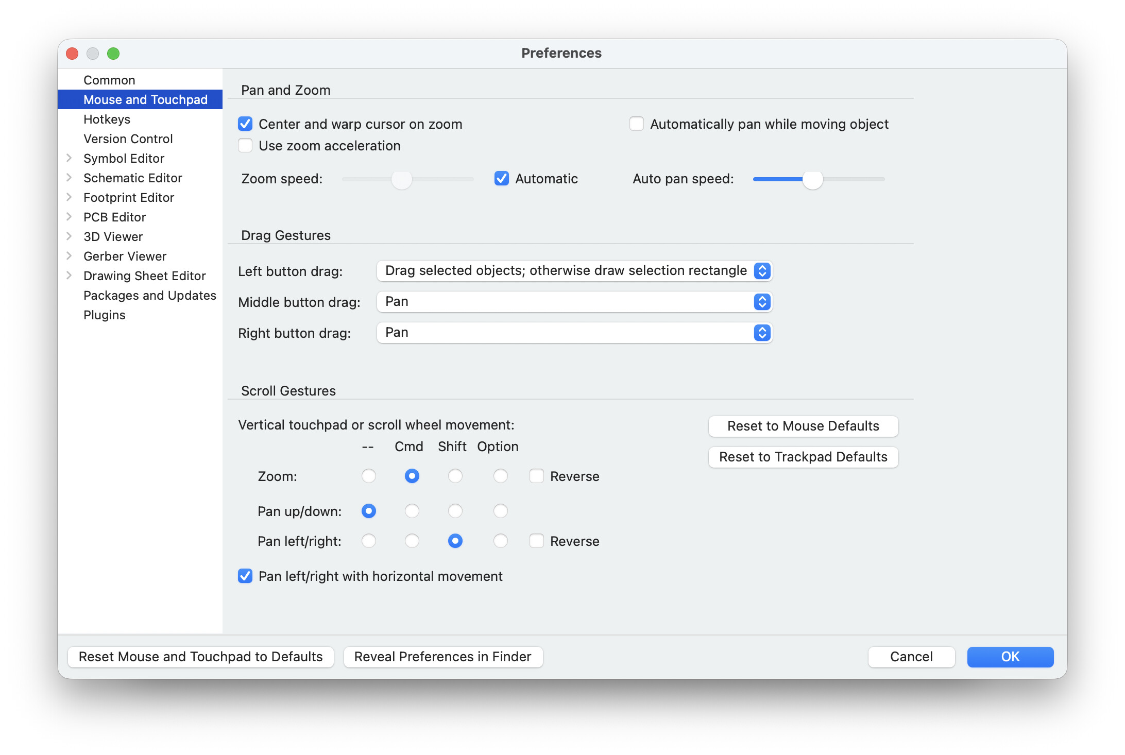Expand the Gerber Viewer chevron
Screen dimensions: 1125x755
[x=69, y=256]
